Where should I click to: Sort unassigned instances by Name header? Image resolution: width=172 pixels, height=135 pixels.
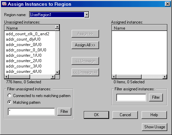[x=30, y=28]
